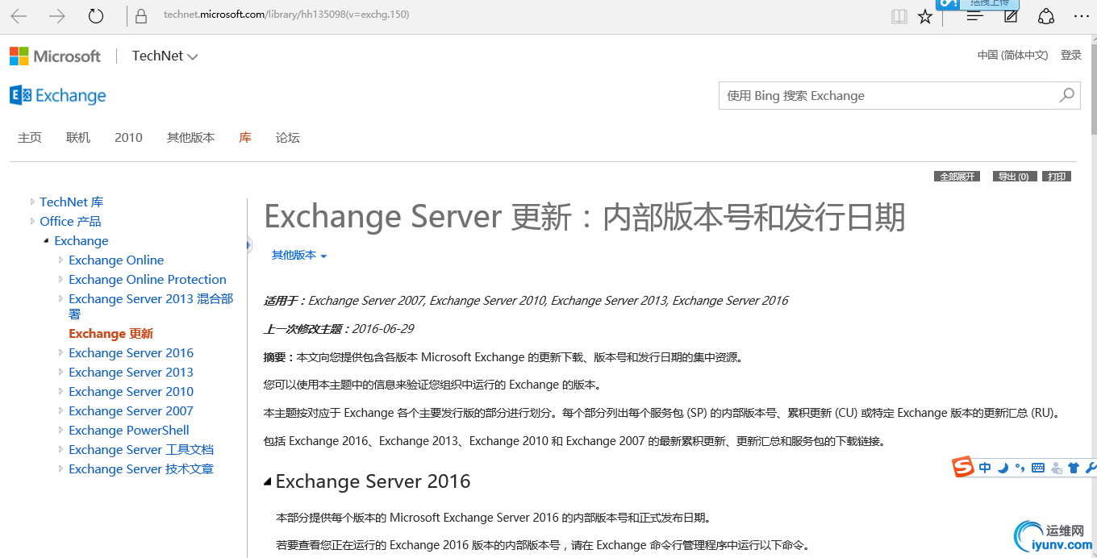
Task: Expand Exchange Server 2010 tree arrow
Action: (x=60, y=391)
